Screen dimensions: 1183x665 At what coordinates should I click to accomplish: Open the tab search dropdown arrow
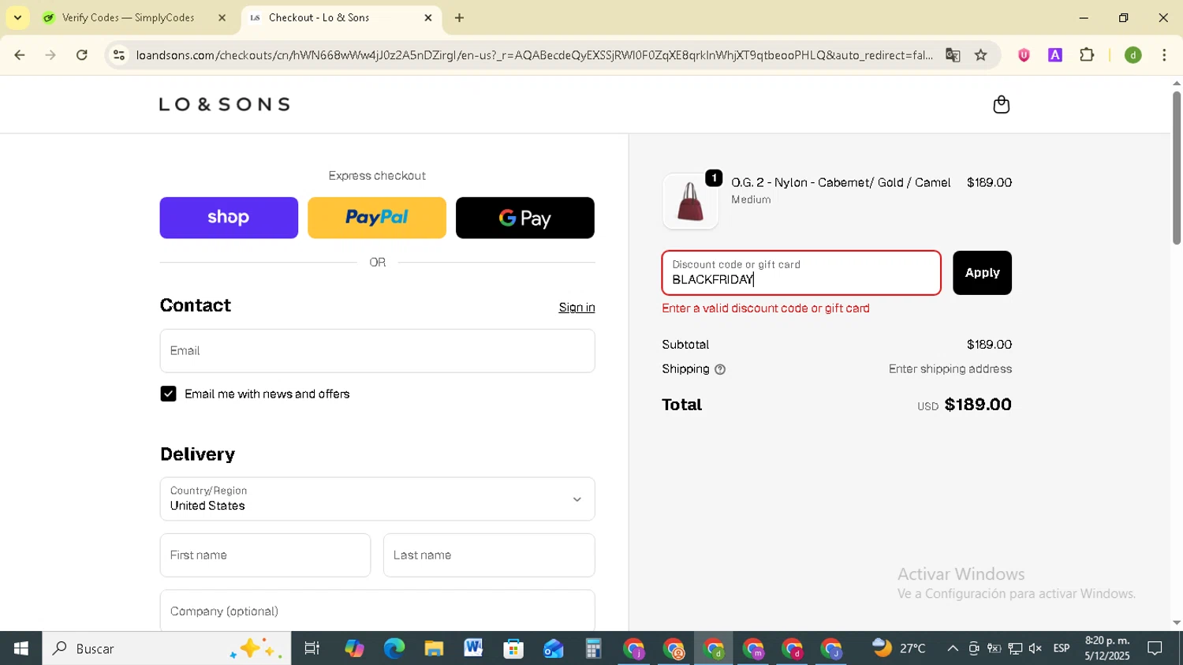click(17, 17)
